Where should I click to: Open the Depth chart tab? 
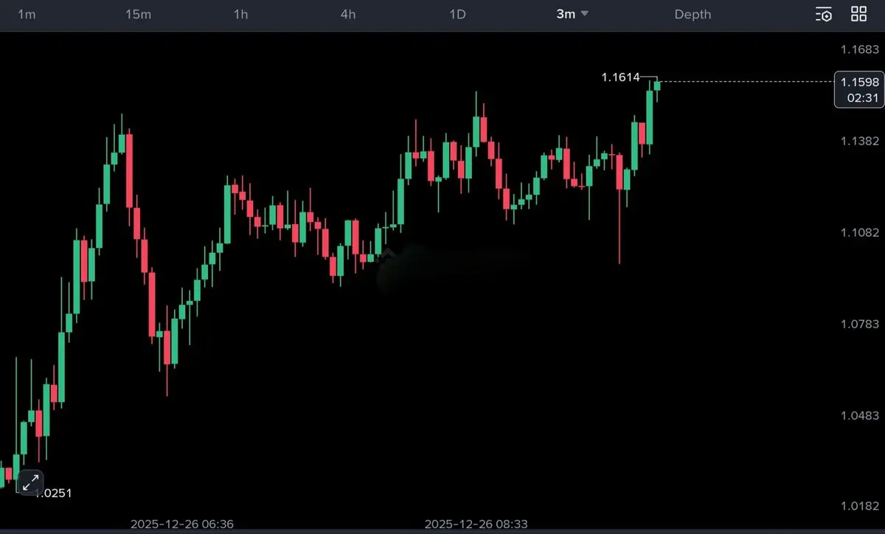tap(693, 15)
